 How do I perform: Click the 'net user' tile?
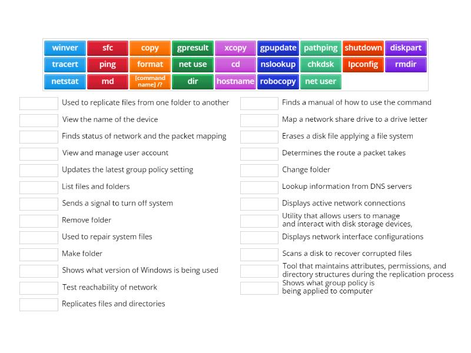[320, 81]
